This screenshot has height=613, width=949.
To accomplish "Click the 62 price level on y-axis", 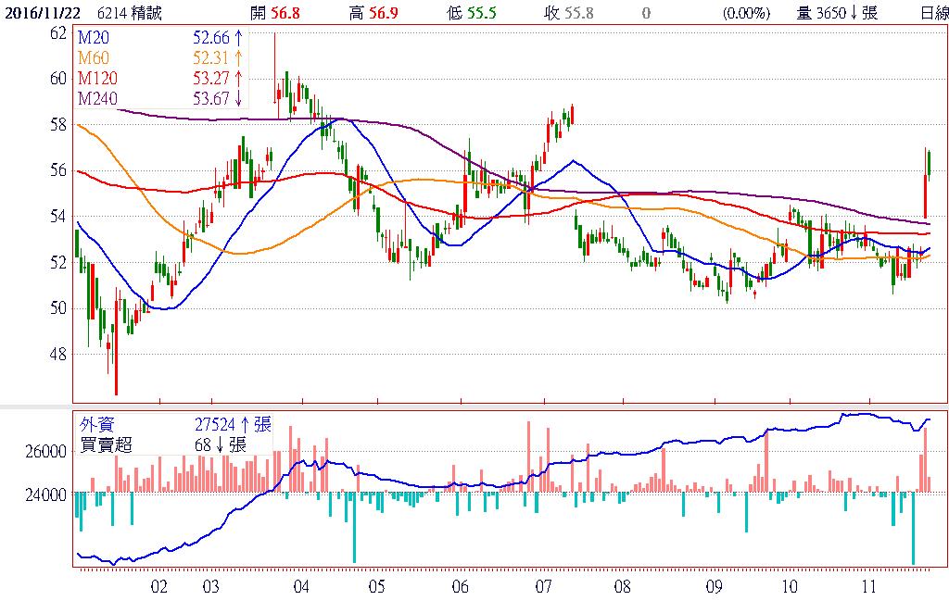I will (x=57, y=32).
